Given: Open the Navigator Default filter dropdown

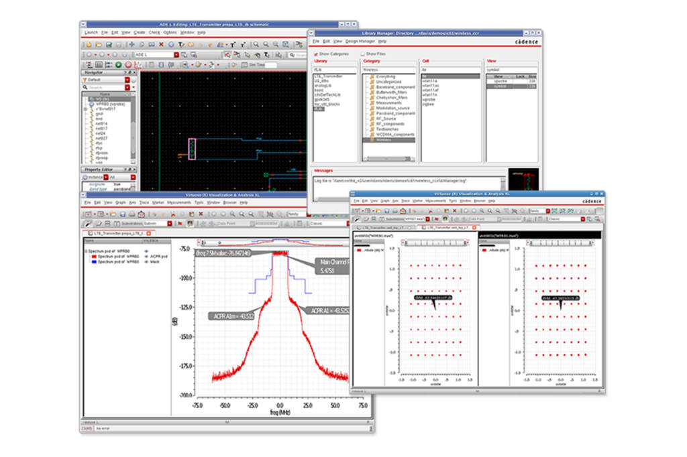Looking at the screenshot, I should [x=127, y=79].
